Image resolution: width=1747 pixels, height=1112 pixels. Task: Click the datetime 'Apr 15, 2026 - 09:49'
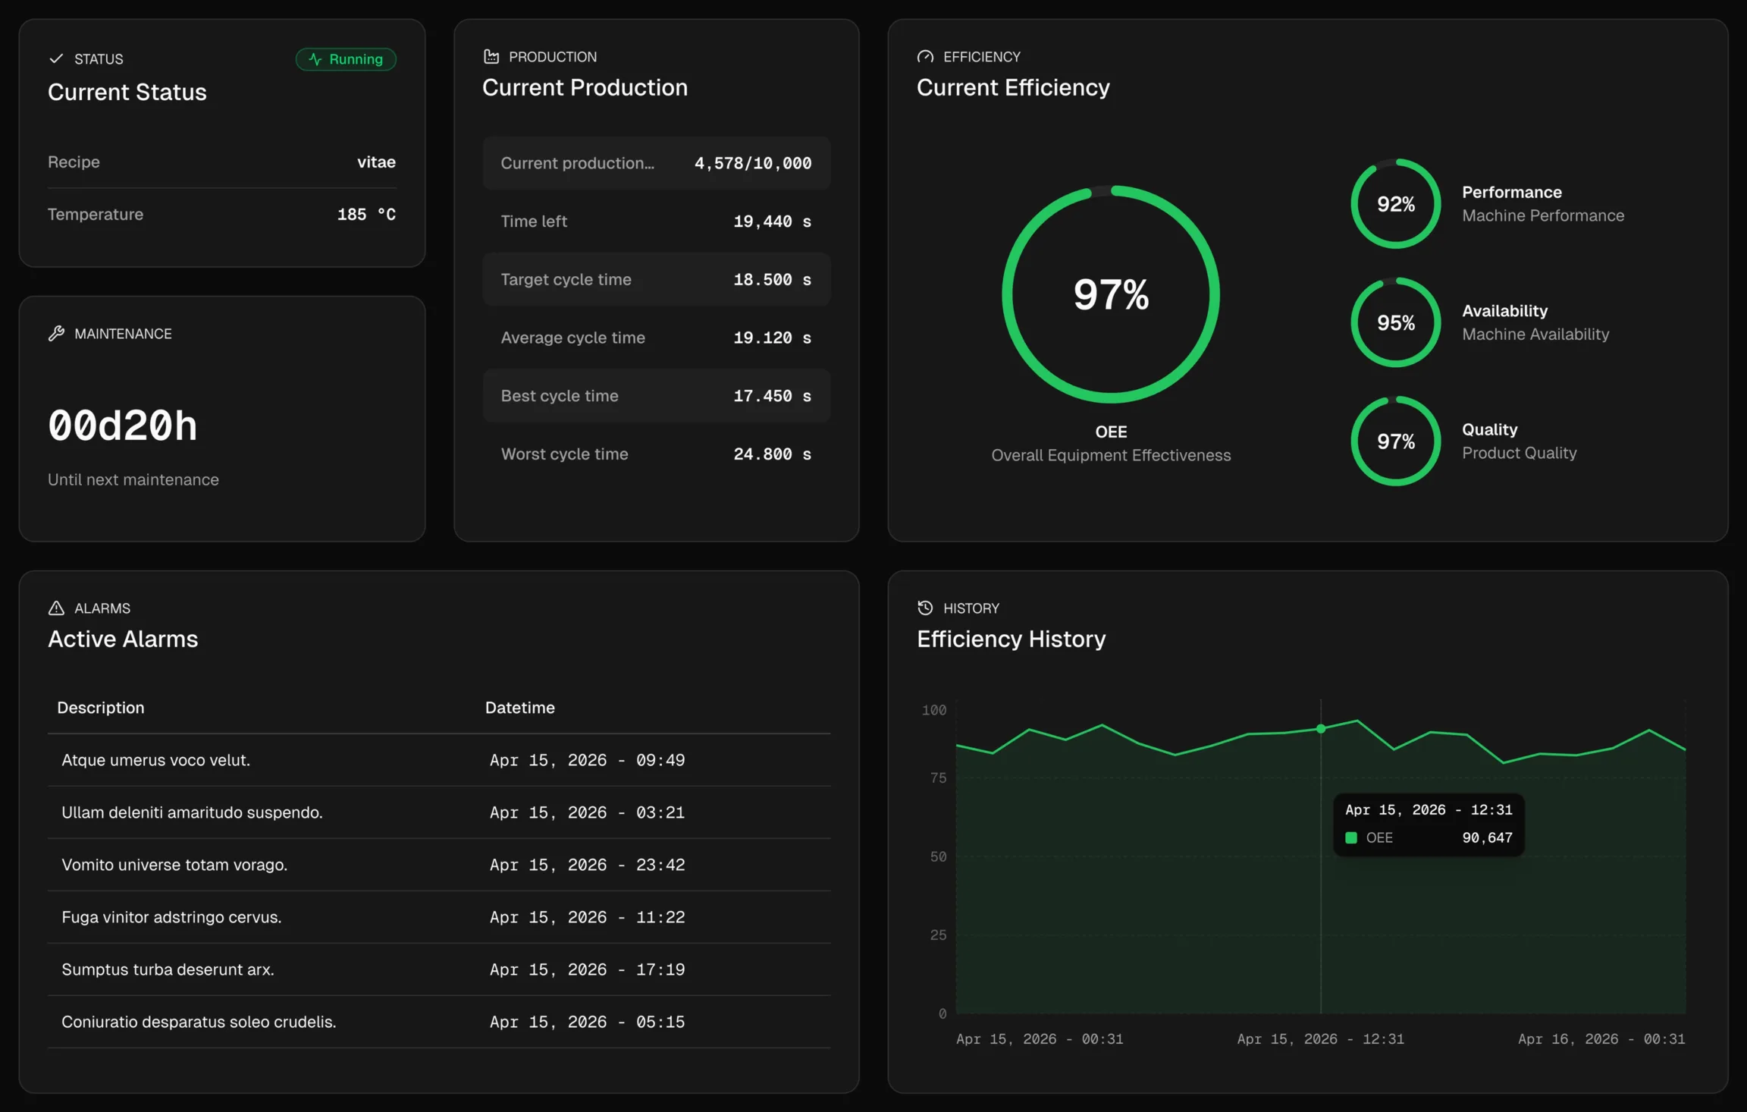[588, 760]
